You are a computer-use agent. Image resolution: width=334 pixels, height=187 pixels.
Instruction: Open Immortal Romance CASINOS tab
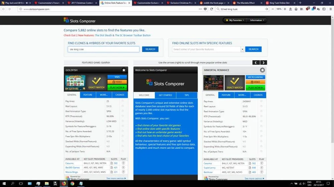[x=258, y=95]
